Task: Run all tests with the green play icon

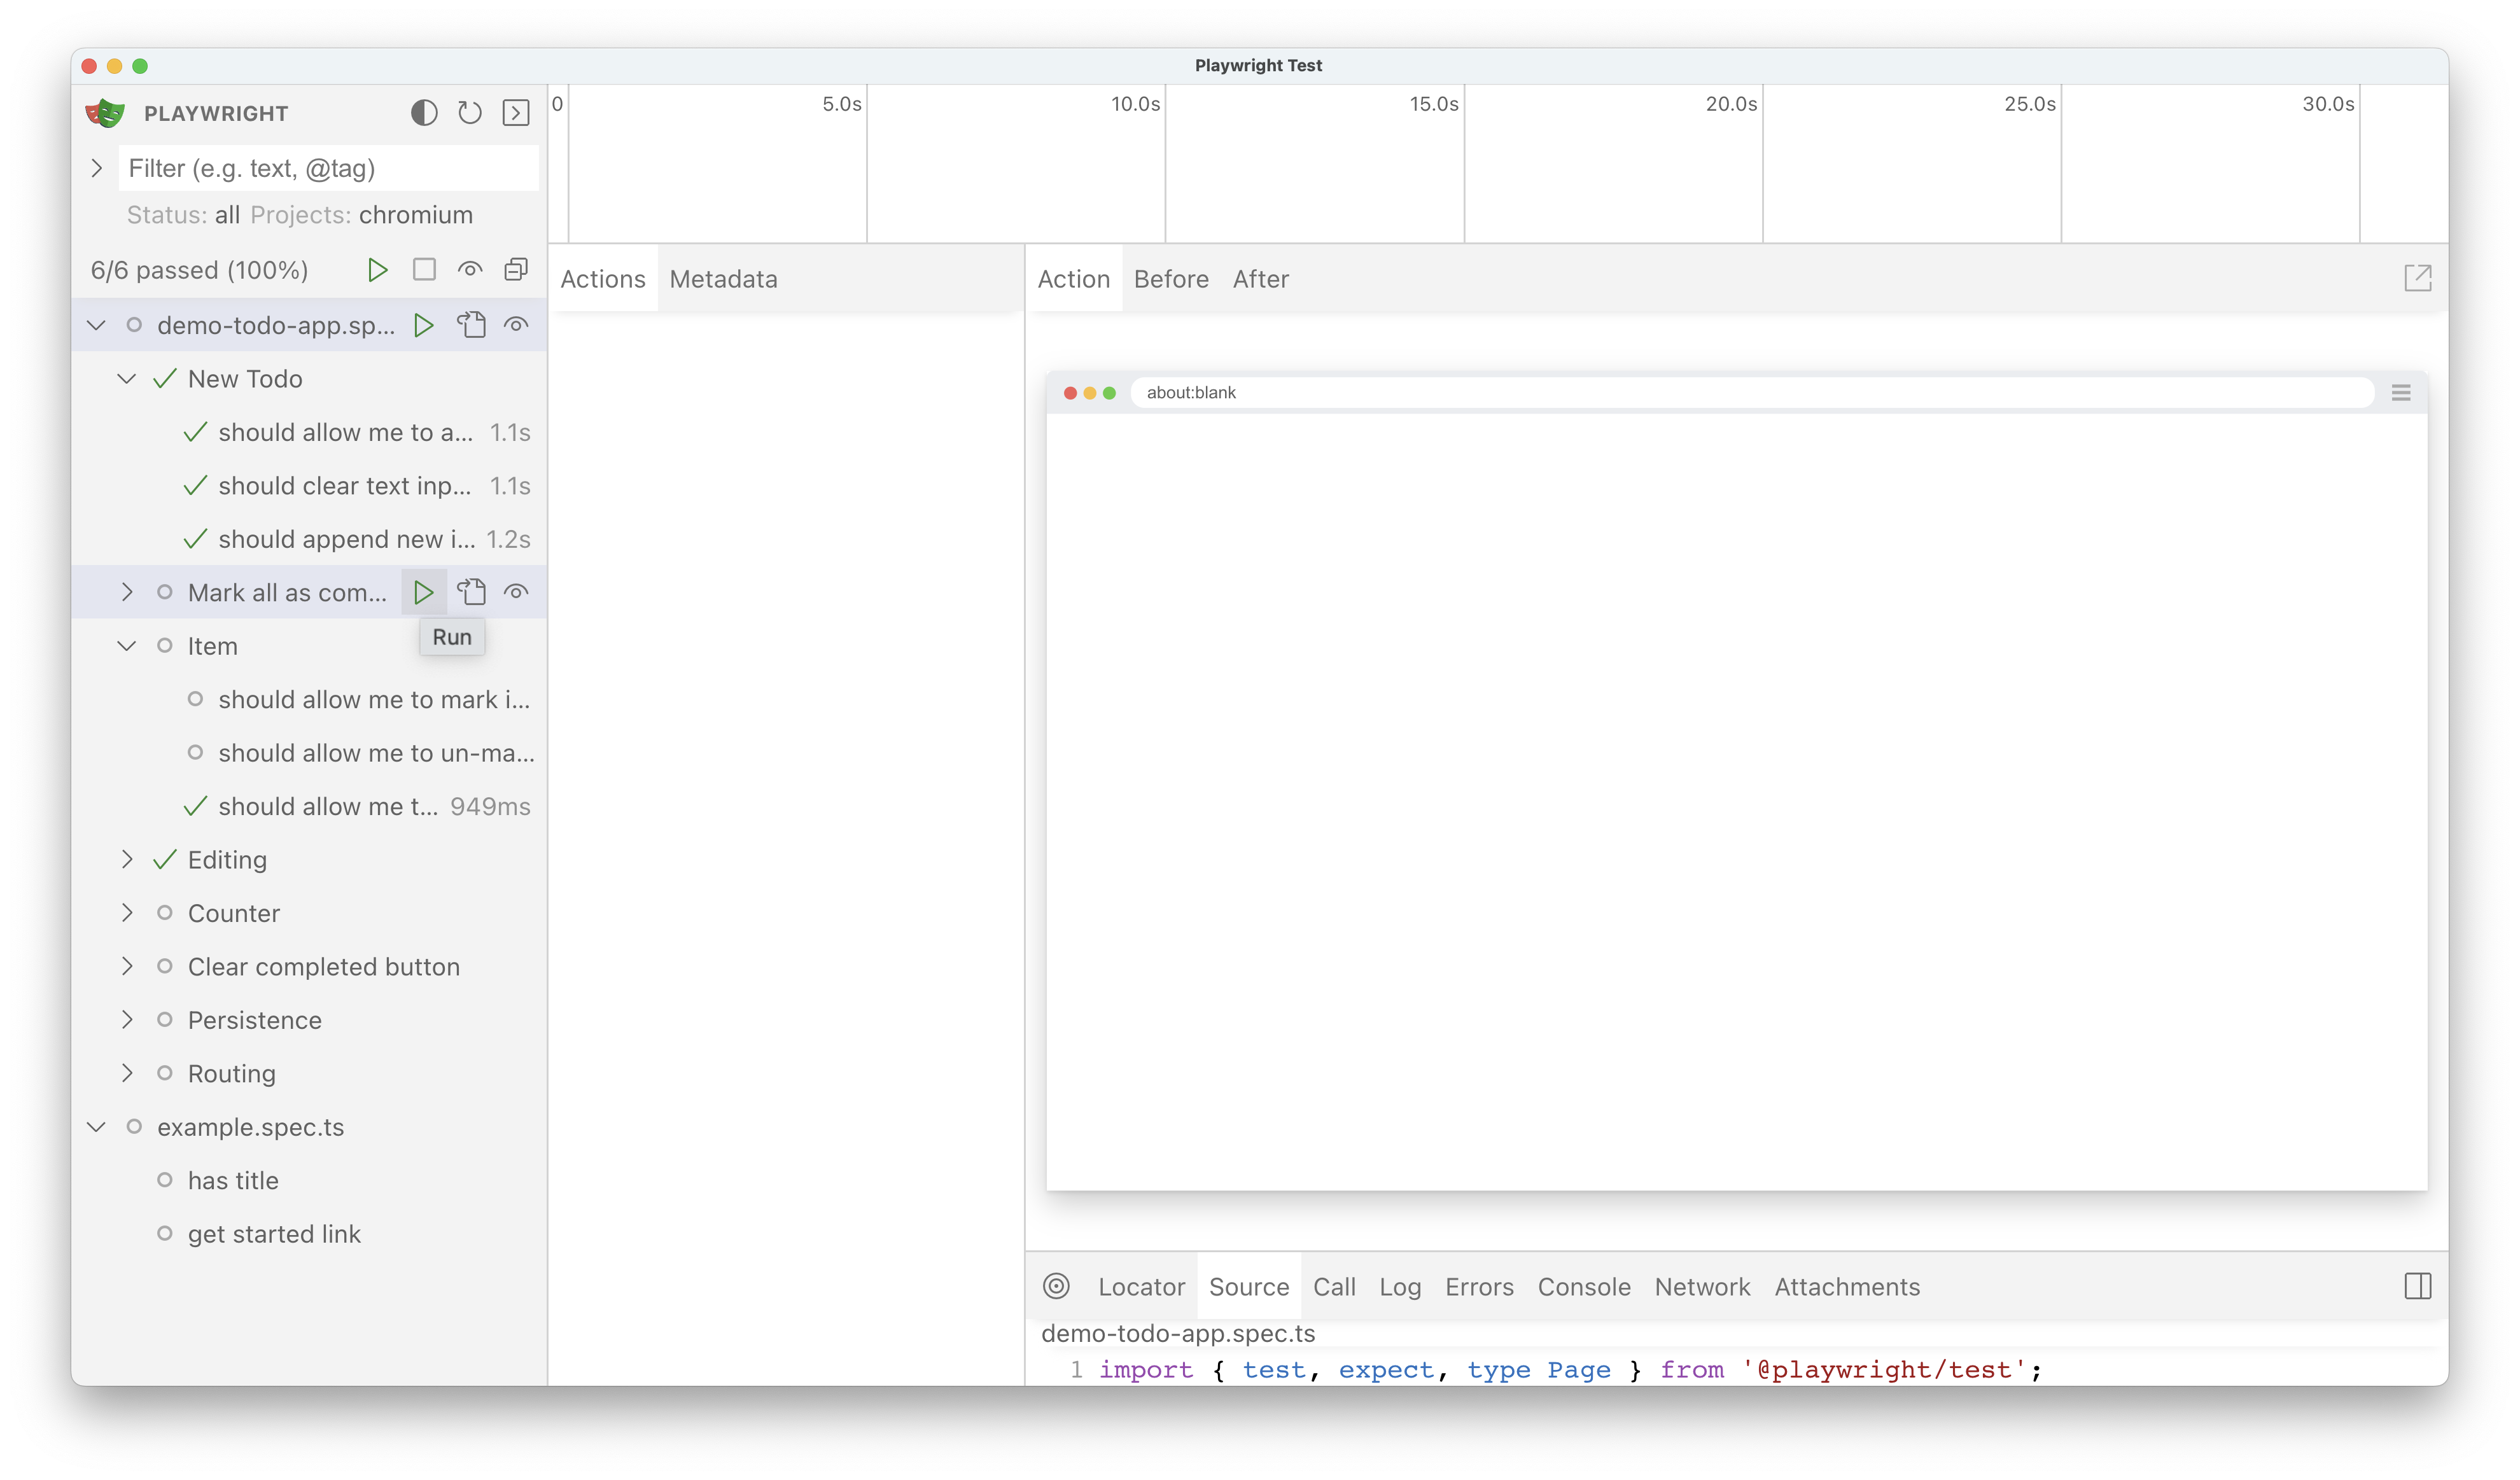Action: tap(377, 269)
